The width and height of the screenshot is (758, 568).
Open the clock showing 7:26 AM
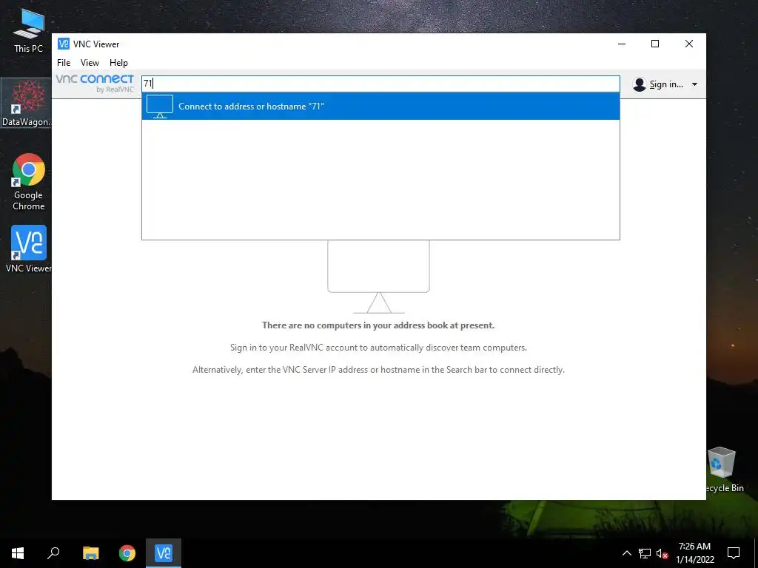tap(694, 553)
